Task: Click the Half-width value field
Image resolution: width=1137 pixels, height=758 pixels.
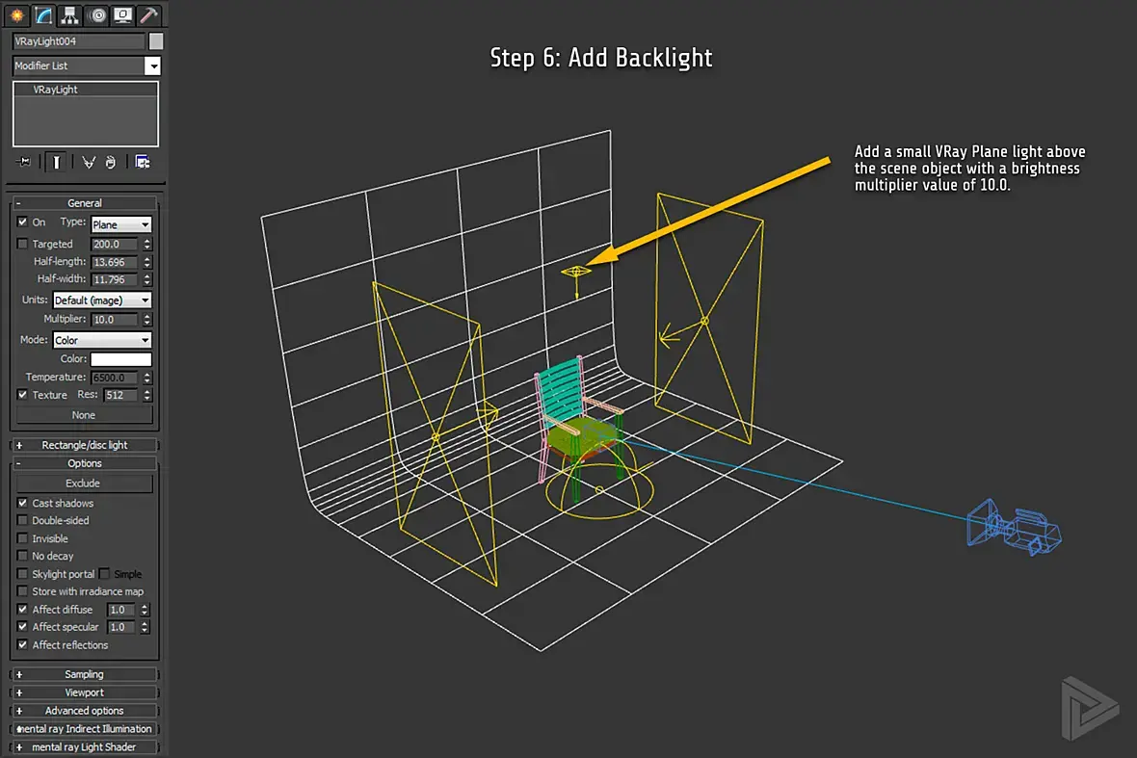Action: point(115,279)
